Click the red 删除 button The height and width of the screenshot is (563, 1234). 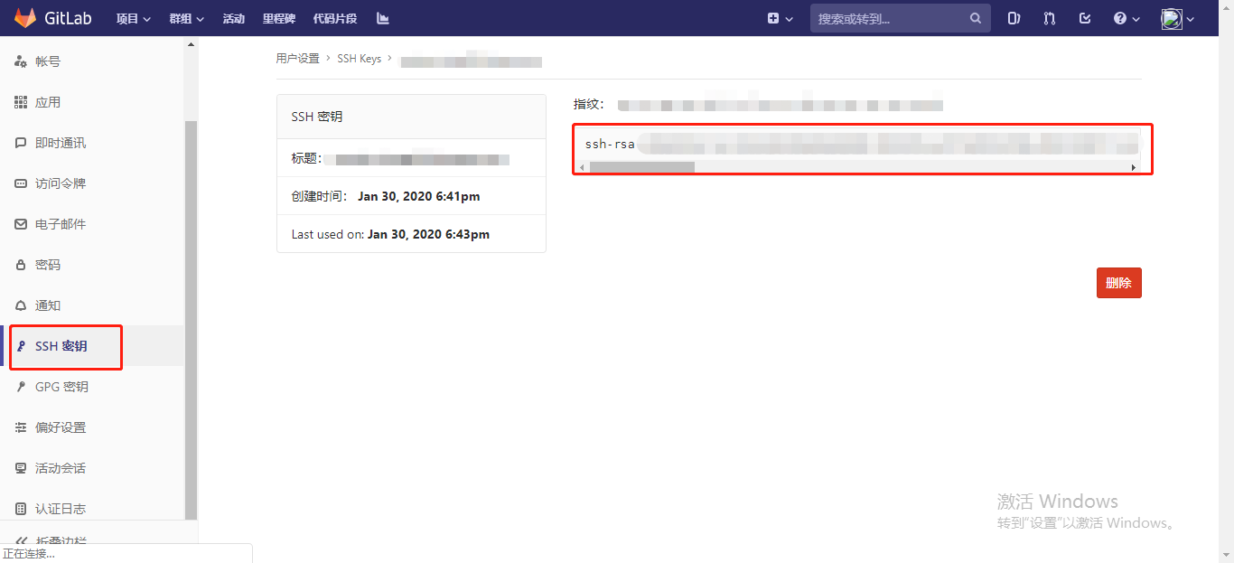[x=1119, y=283]
